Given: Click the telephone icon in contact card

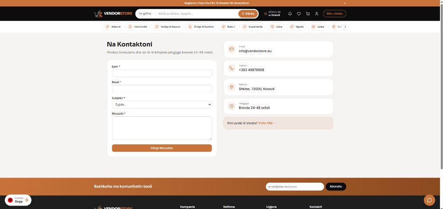Looking at the screenshot, I should coord(231,68).
